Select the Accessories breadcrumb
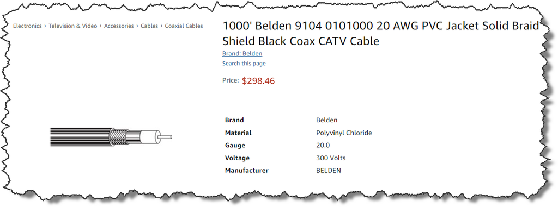This screenshot has width=558, height=207. coord(119,26)
